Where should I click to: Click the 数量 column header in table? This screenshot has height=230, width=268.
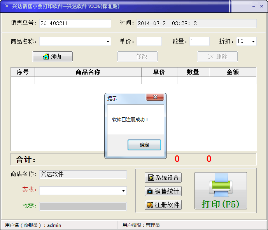(193, 72)
